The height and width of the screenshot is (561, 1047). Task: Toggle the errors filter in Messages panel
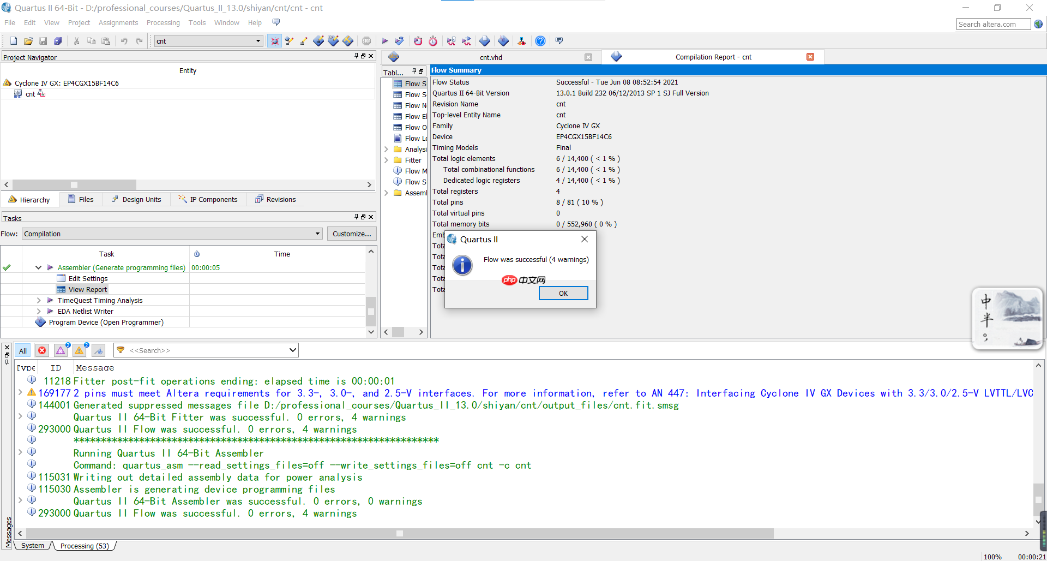point(42,350)
